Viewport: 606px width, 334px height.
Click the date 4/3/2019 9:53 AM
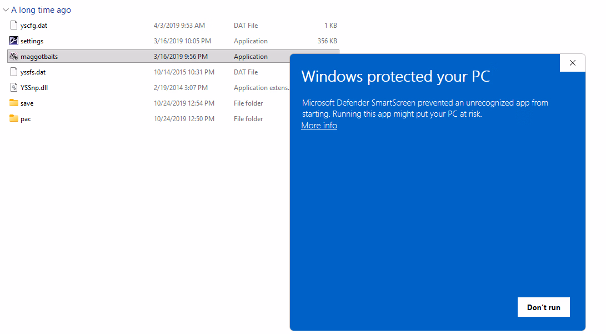(x=179, y=26)
